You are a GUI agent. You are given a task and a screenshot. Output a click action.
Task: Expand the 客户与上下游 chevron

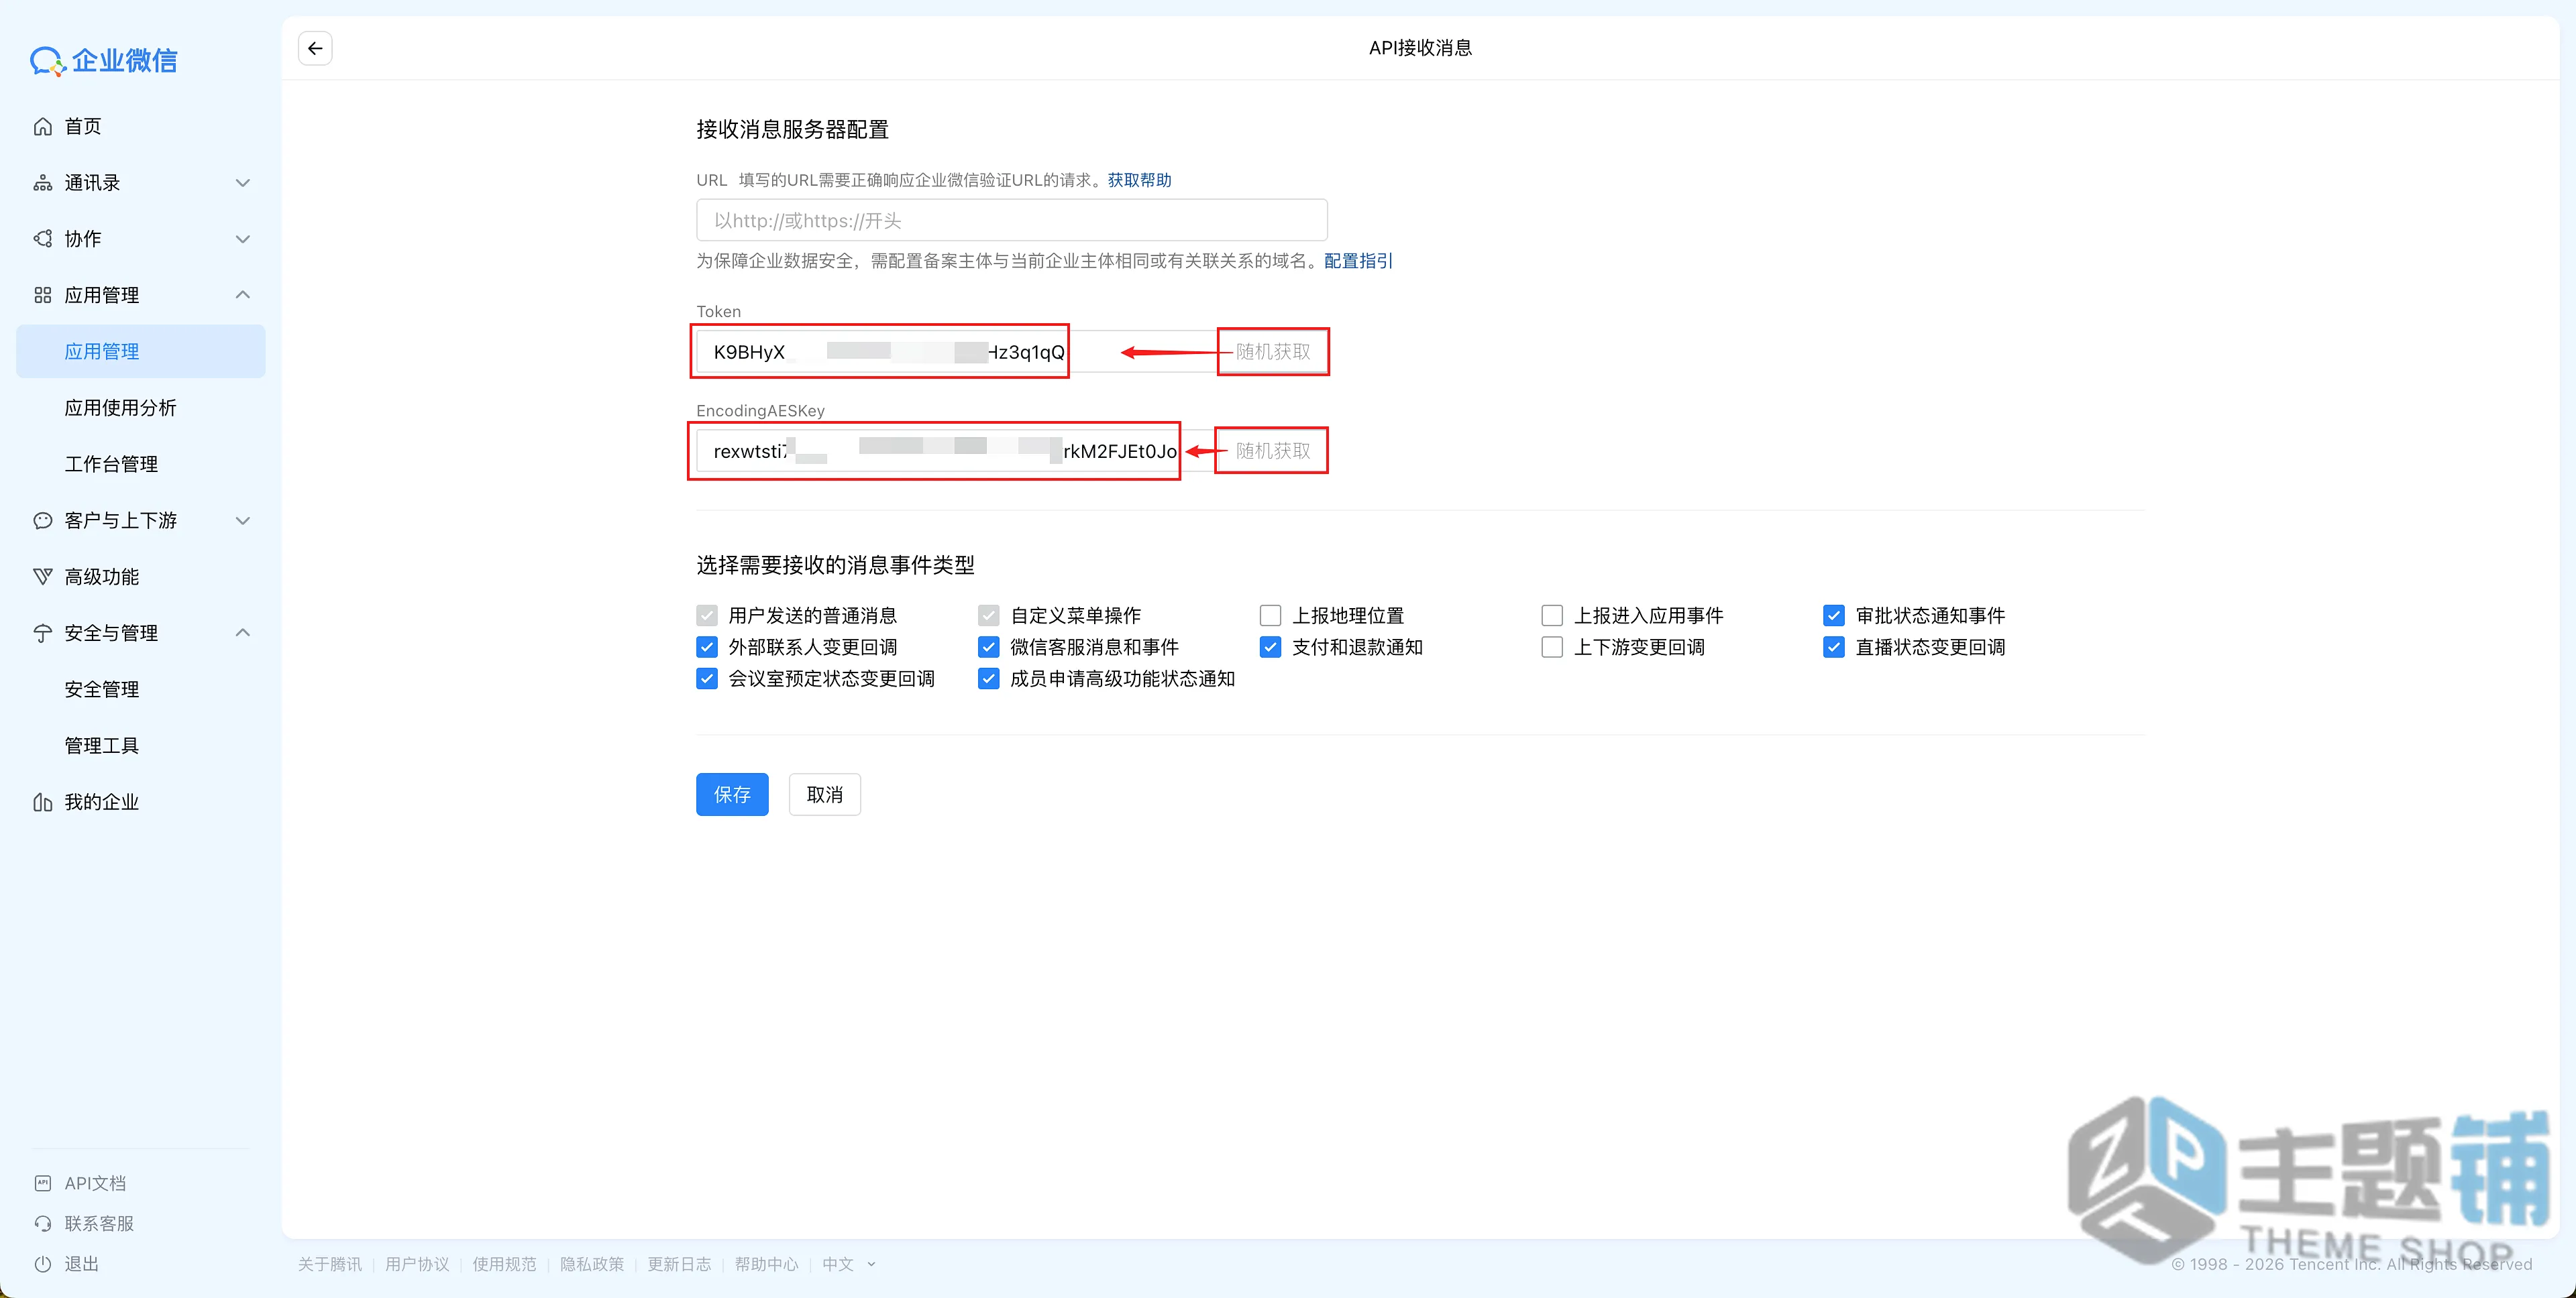pyautogui.click(x=242, y=520)
